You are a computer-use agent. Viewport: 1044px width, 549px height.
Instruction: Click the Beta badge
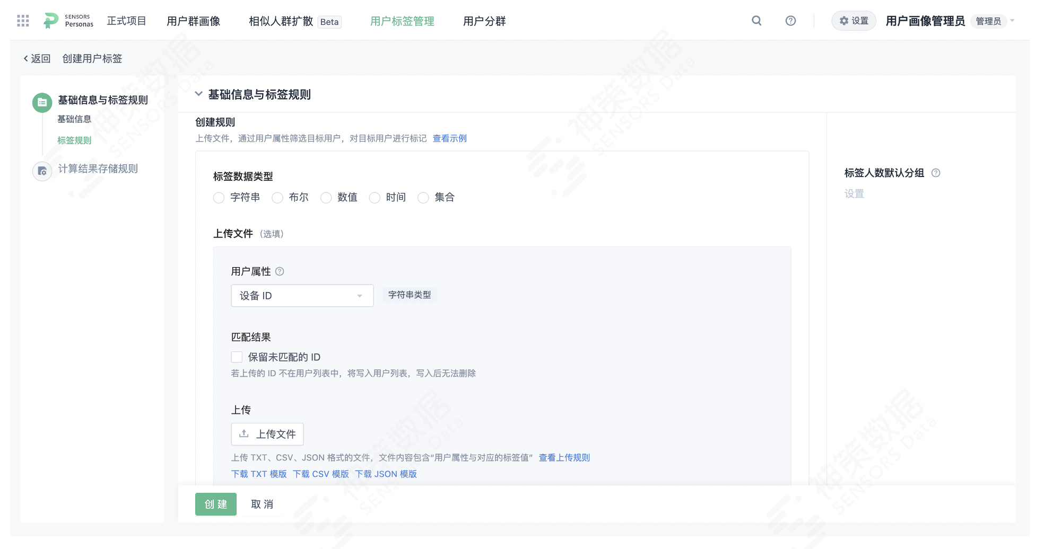[x=329, y=22]
